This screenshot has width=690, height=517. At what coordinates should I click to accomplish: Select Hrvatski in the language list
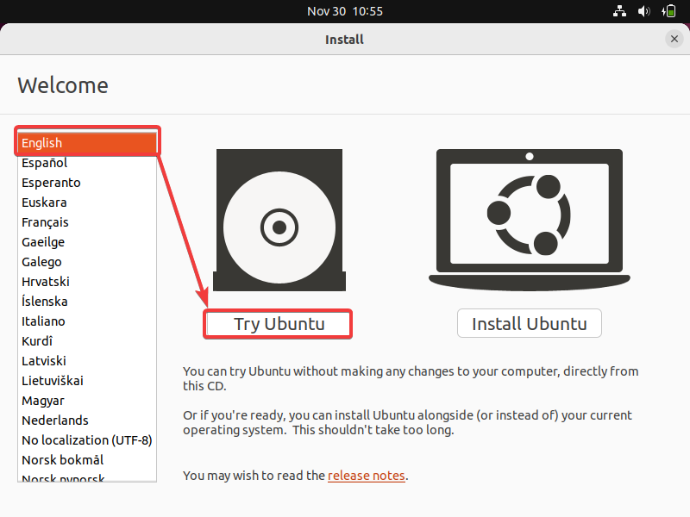pyautogui.click(x=87, y=282)
